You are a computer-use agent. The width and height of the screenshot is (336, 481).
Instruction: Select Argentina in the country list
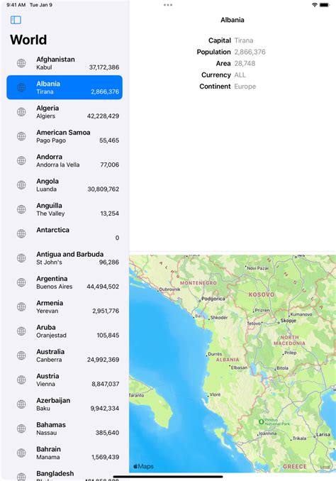pos(65,282)
